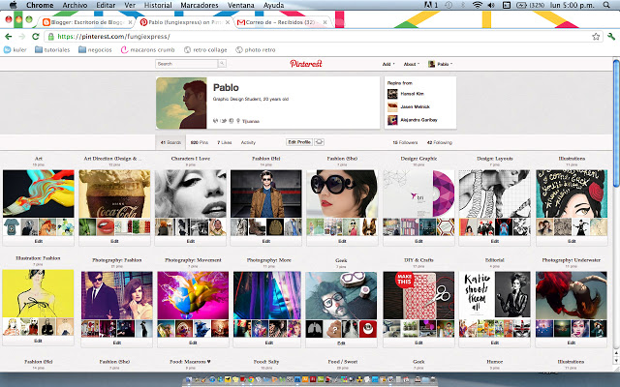Click the browser back arrow
620x387 pixels.
8,36
